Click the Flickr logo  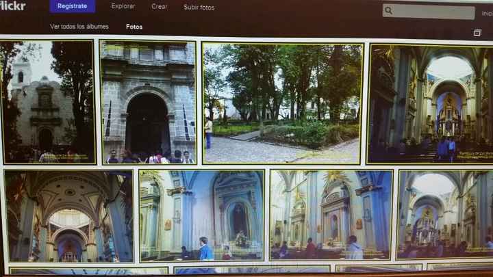coord(14,6)
